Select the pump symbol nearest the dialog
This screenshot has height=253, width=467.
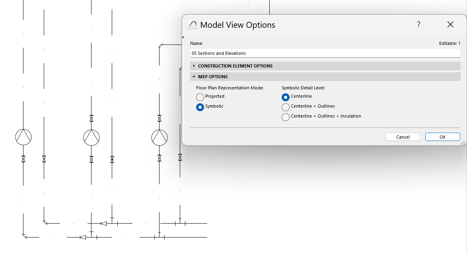pos(160,137)
